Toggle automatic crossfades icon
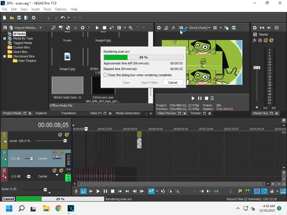 [x=264, y=191]
